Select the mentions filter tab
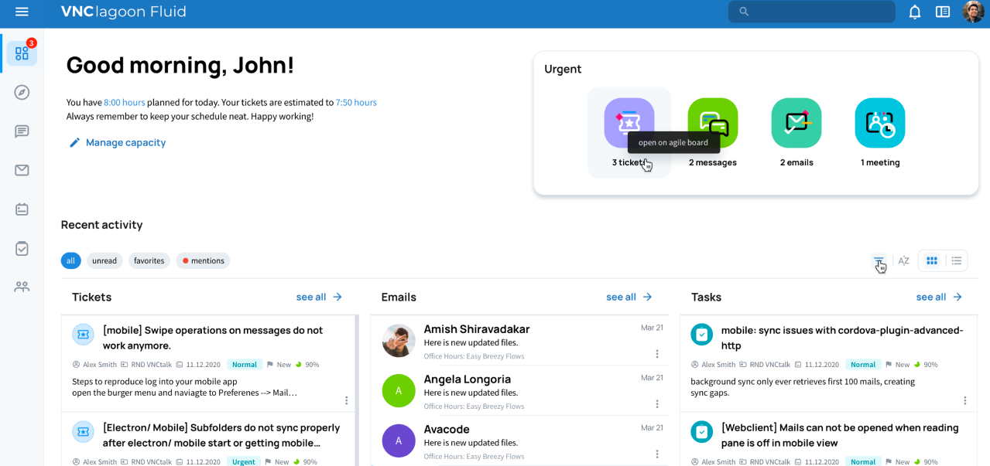The width and height of the screenshot is (990, 466). pyautogui.click(x=203, y=261)
